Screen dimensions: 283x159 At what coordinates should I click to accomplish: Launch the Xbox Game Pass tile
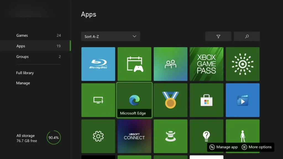tap(206, 64)
